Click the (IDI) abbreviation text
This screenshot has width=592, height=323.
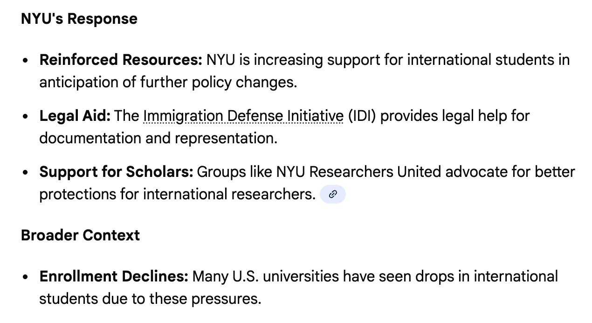[x=362, y=116]
